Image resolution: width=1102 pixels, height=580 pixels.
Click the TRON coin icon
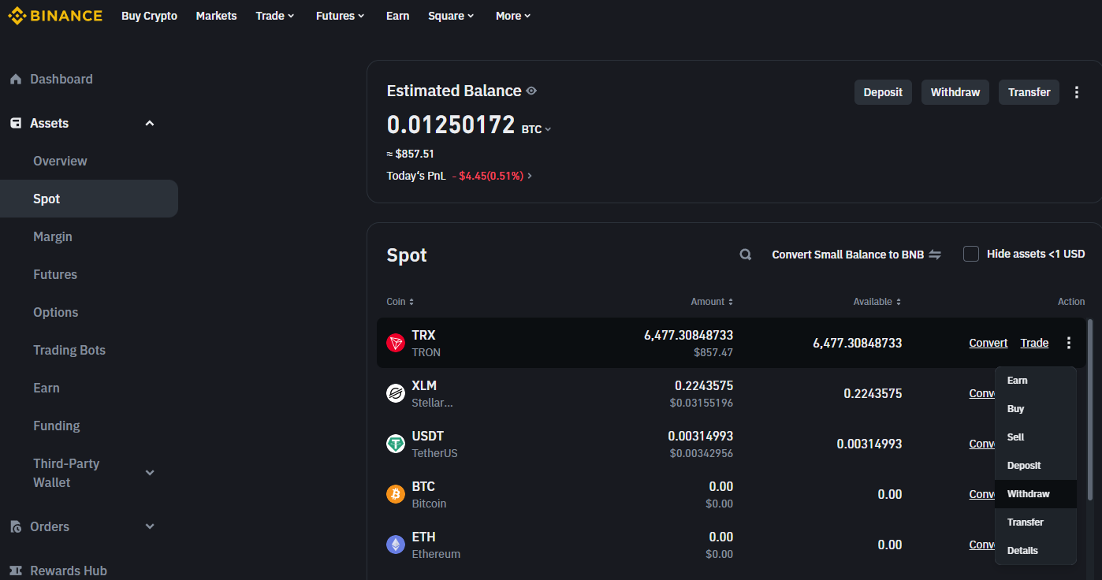pos(396,343)
